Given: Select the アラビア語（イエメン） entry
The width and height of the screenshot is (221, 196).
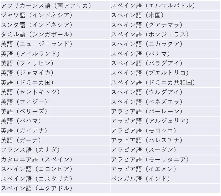Looking at the screenshot, I should coord(143,169).
